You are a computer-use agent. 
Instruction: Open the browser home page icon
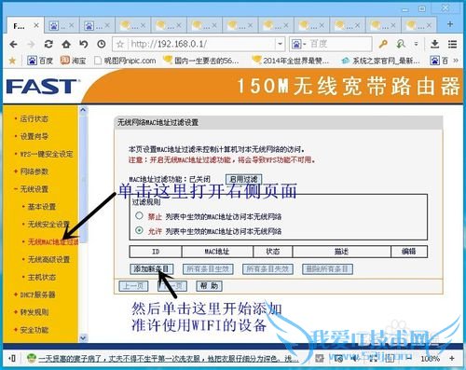coord(66,44)
